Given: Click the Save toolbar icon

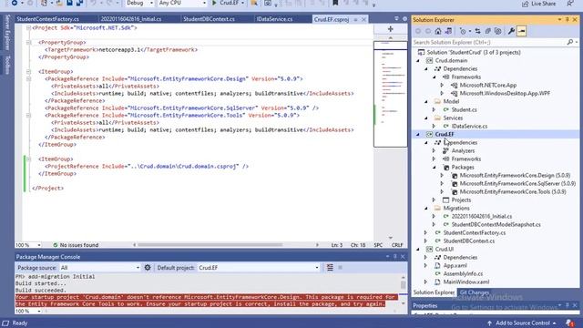Looking at the screenshot, I should pyautogui.click(x=69, y=3).
